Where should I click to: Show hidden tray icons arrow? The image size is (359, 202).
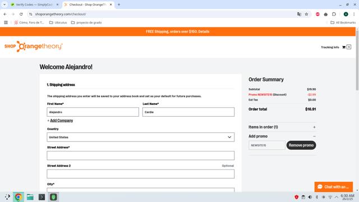(x=337, y=197)
